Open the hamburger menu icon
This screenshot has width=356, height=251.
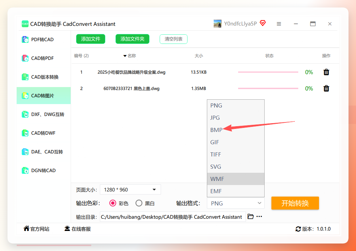coord(279,24)
